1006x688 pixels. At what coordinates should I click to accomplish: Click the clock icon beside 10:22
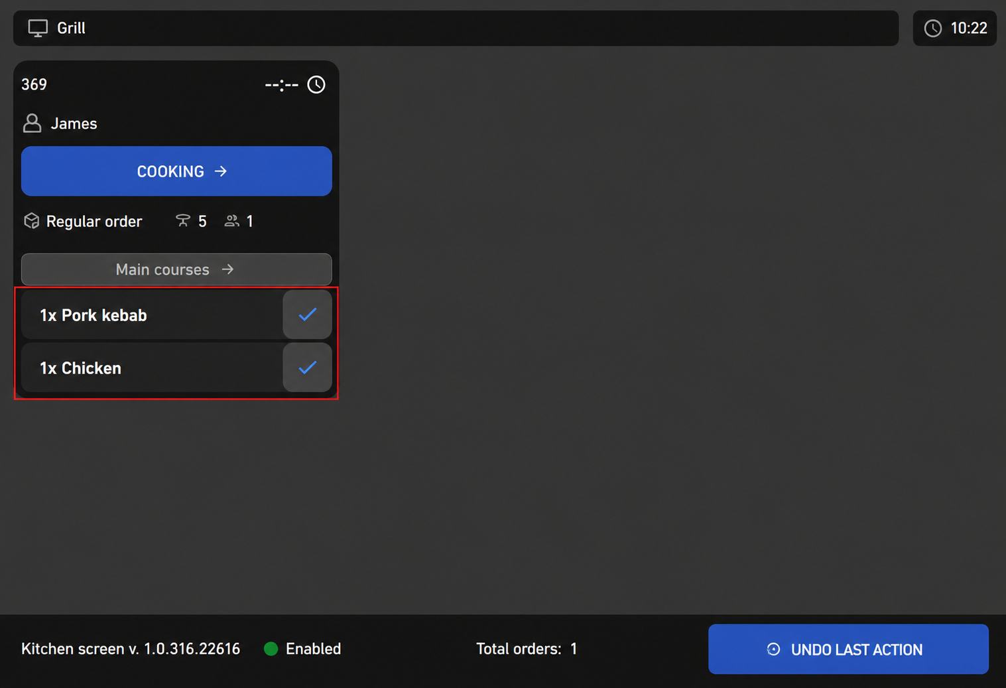point(933,28)
